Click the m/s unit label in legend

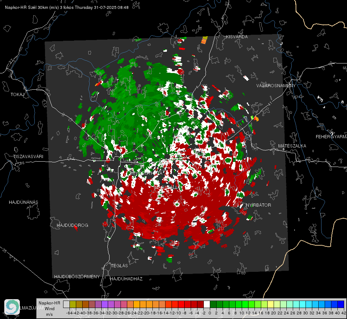(49, 314)
